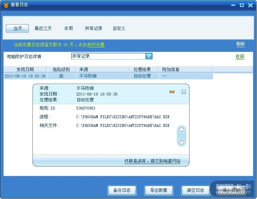Image resolution: width=257 pixels, height=199 pixels.
Task: Switch to the 本周 tab
Action: click(68, 28)
